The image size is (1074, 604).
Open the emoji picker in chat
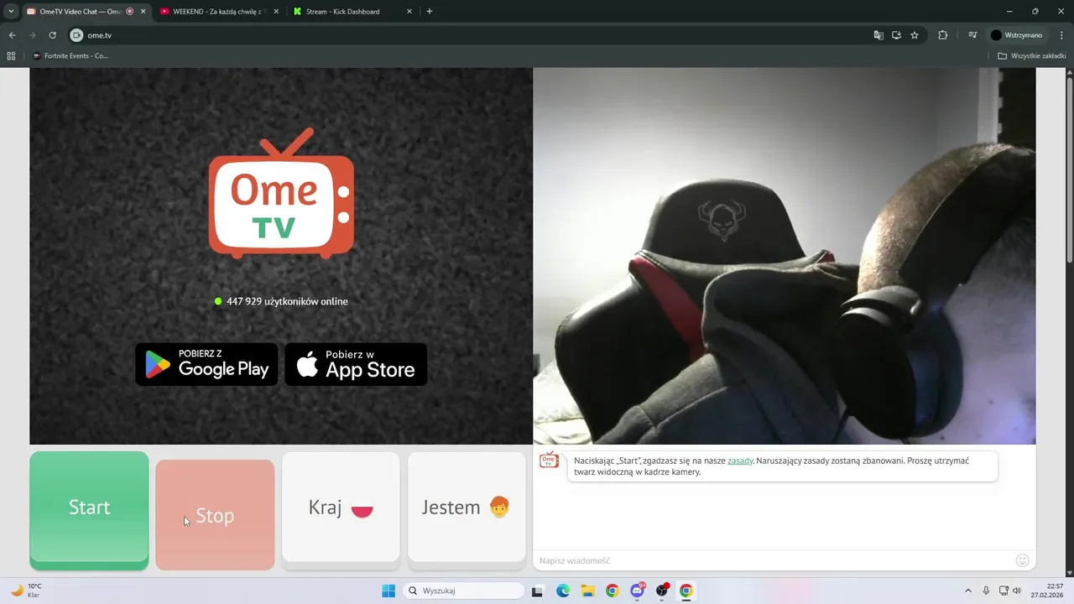[1022, 560]
